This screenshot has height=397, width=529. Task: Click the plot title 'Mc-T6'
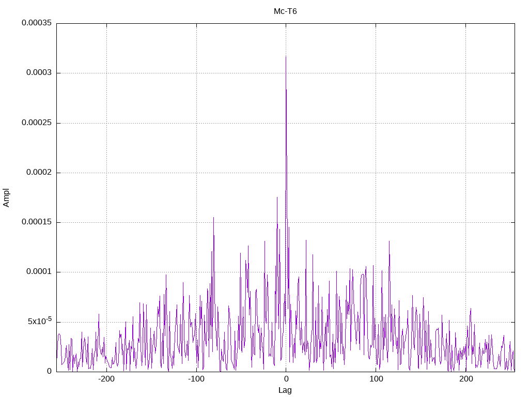coord(285,11)
